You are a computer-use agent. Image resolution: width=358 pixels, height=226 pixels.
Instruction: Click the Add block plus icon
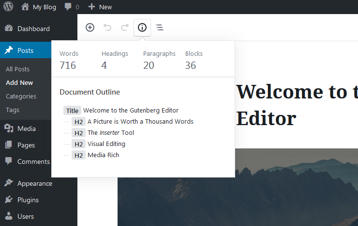click(x=90, y=28)
